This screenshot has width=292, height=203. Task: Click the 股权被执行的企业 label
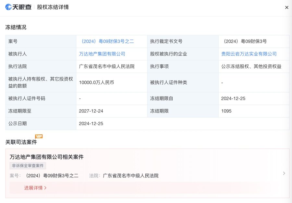coord(168,54)
